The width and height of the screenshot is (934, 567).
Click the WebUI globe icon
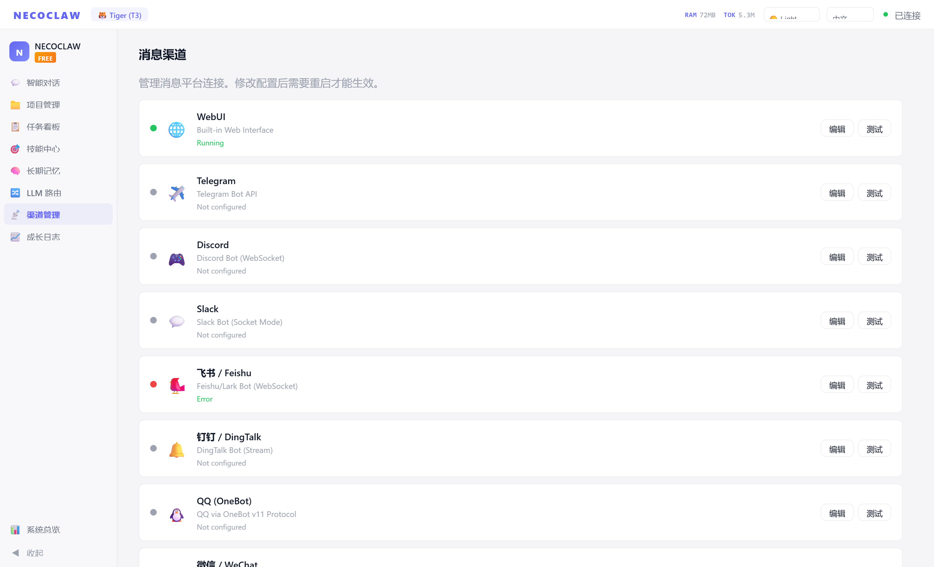pyautogui.click(x=176, y=130)
